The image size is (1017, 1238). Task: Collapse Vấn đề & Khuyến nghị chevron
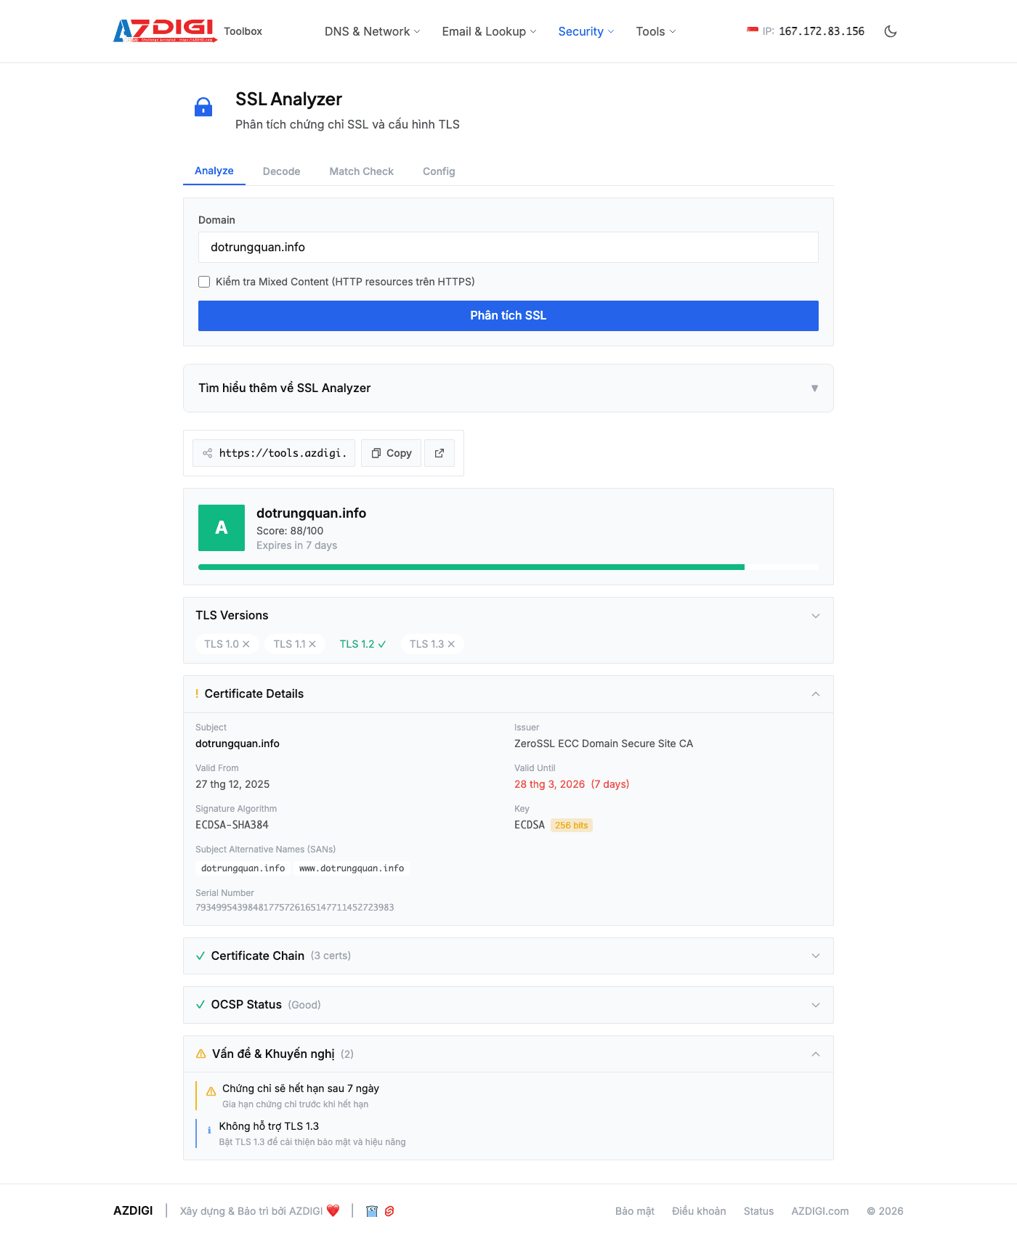pyautogui.click(x=816, y=1054)
